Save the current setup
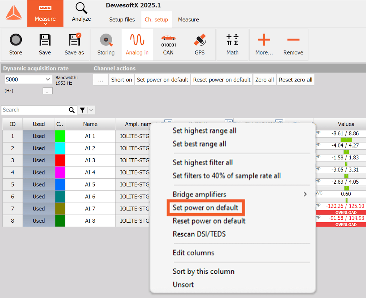366x298 pixels. click(45, 45)
